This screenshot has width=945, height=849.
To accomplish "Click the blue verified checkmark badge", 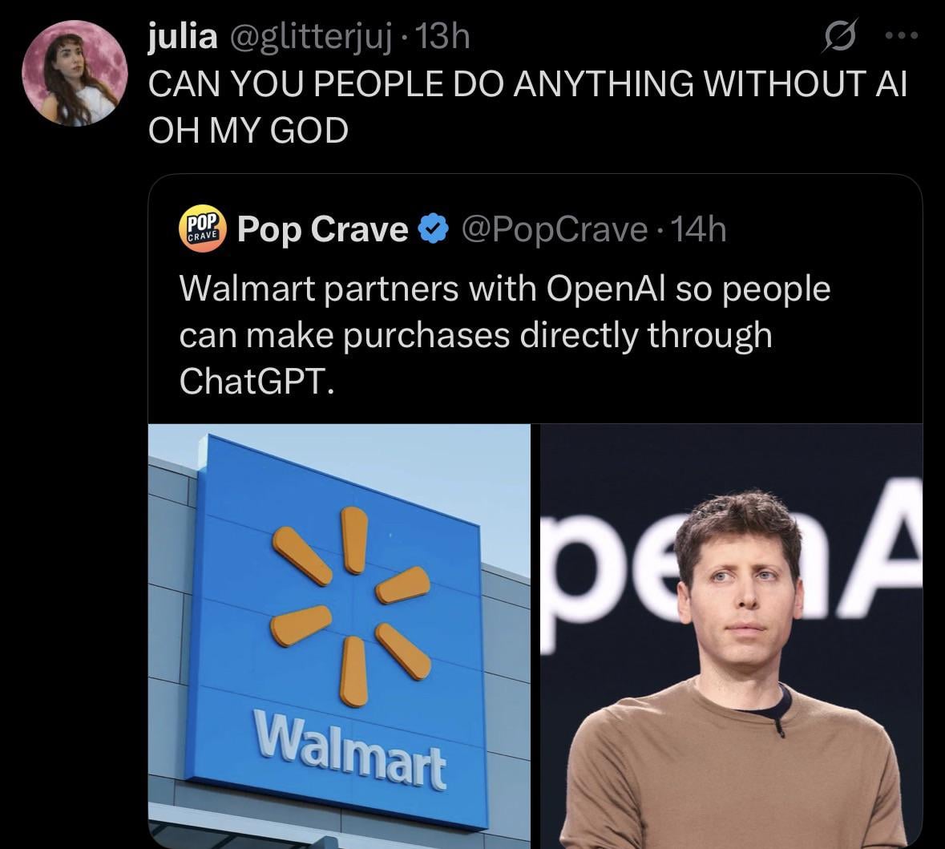I will click(434, 230).
